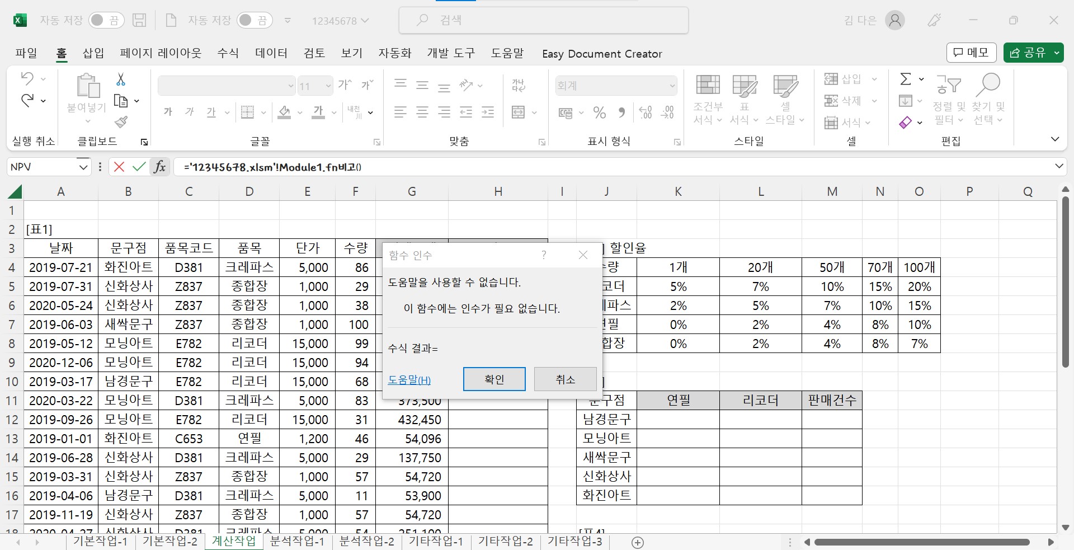The image size is (1074, 550).
Task: Apply percent style format icon
Action: [600, 113]
